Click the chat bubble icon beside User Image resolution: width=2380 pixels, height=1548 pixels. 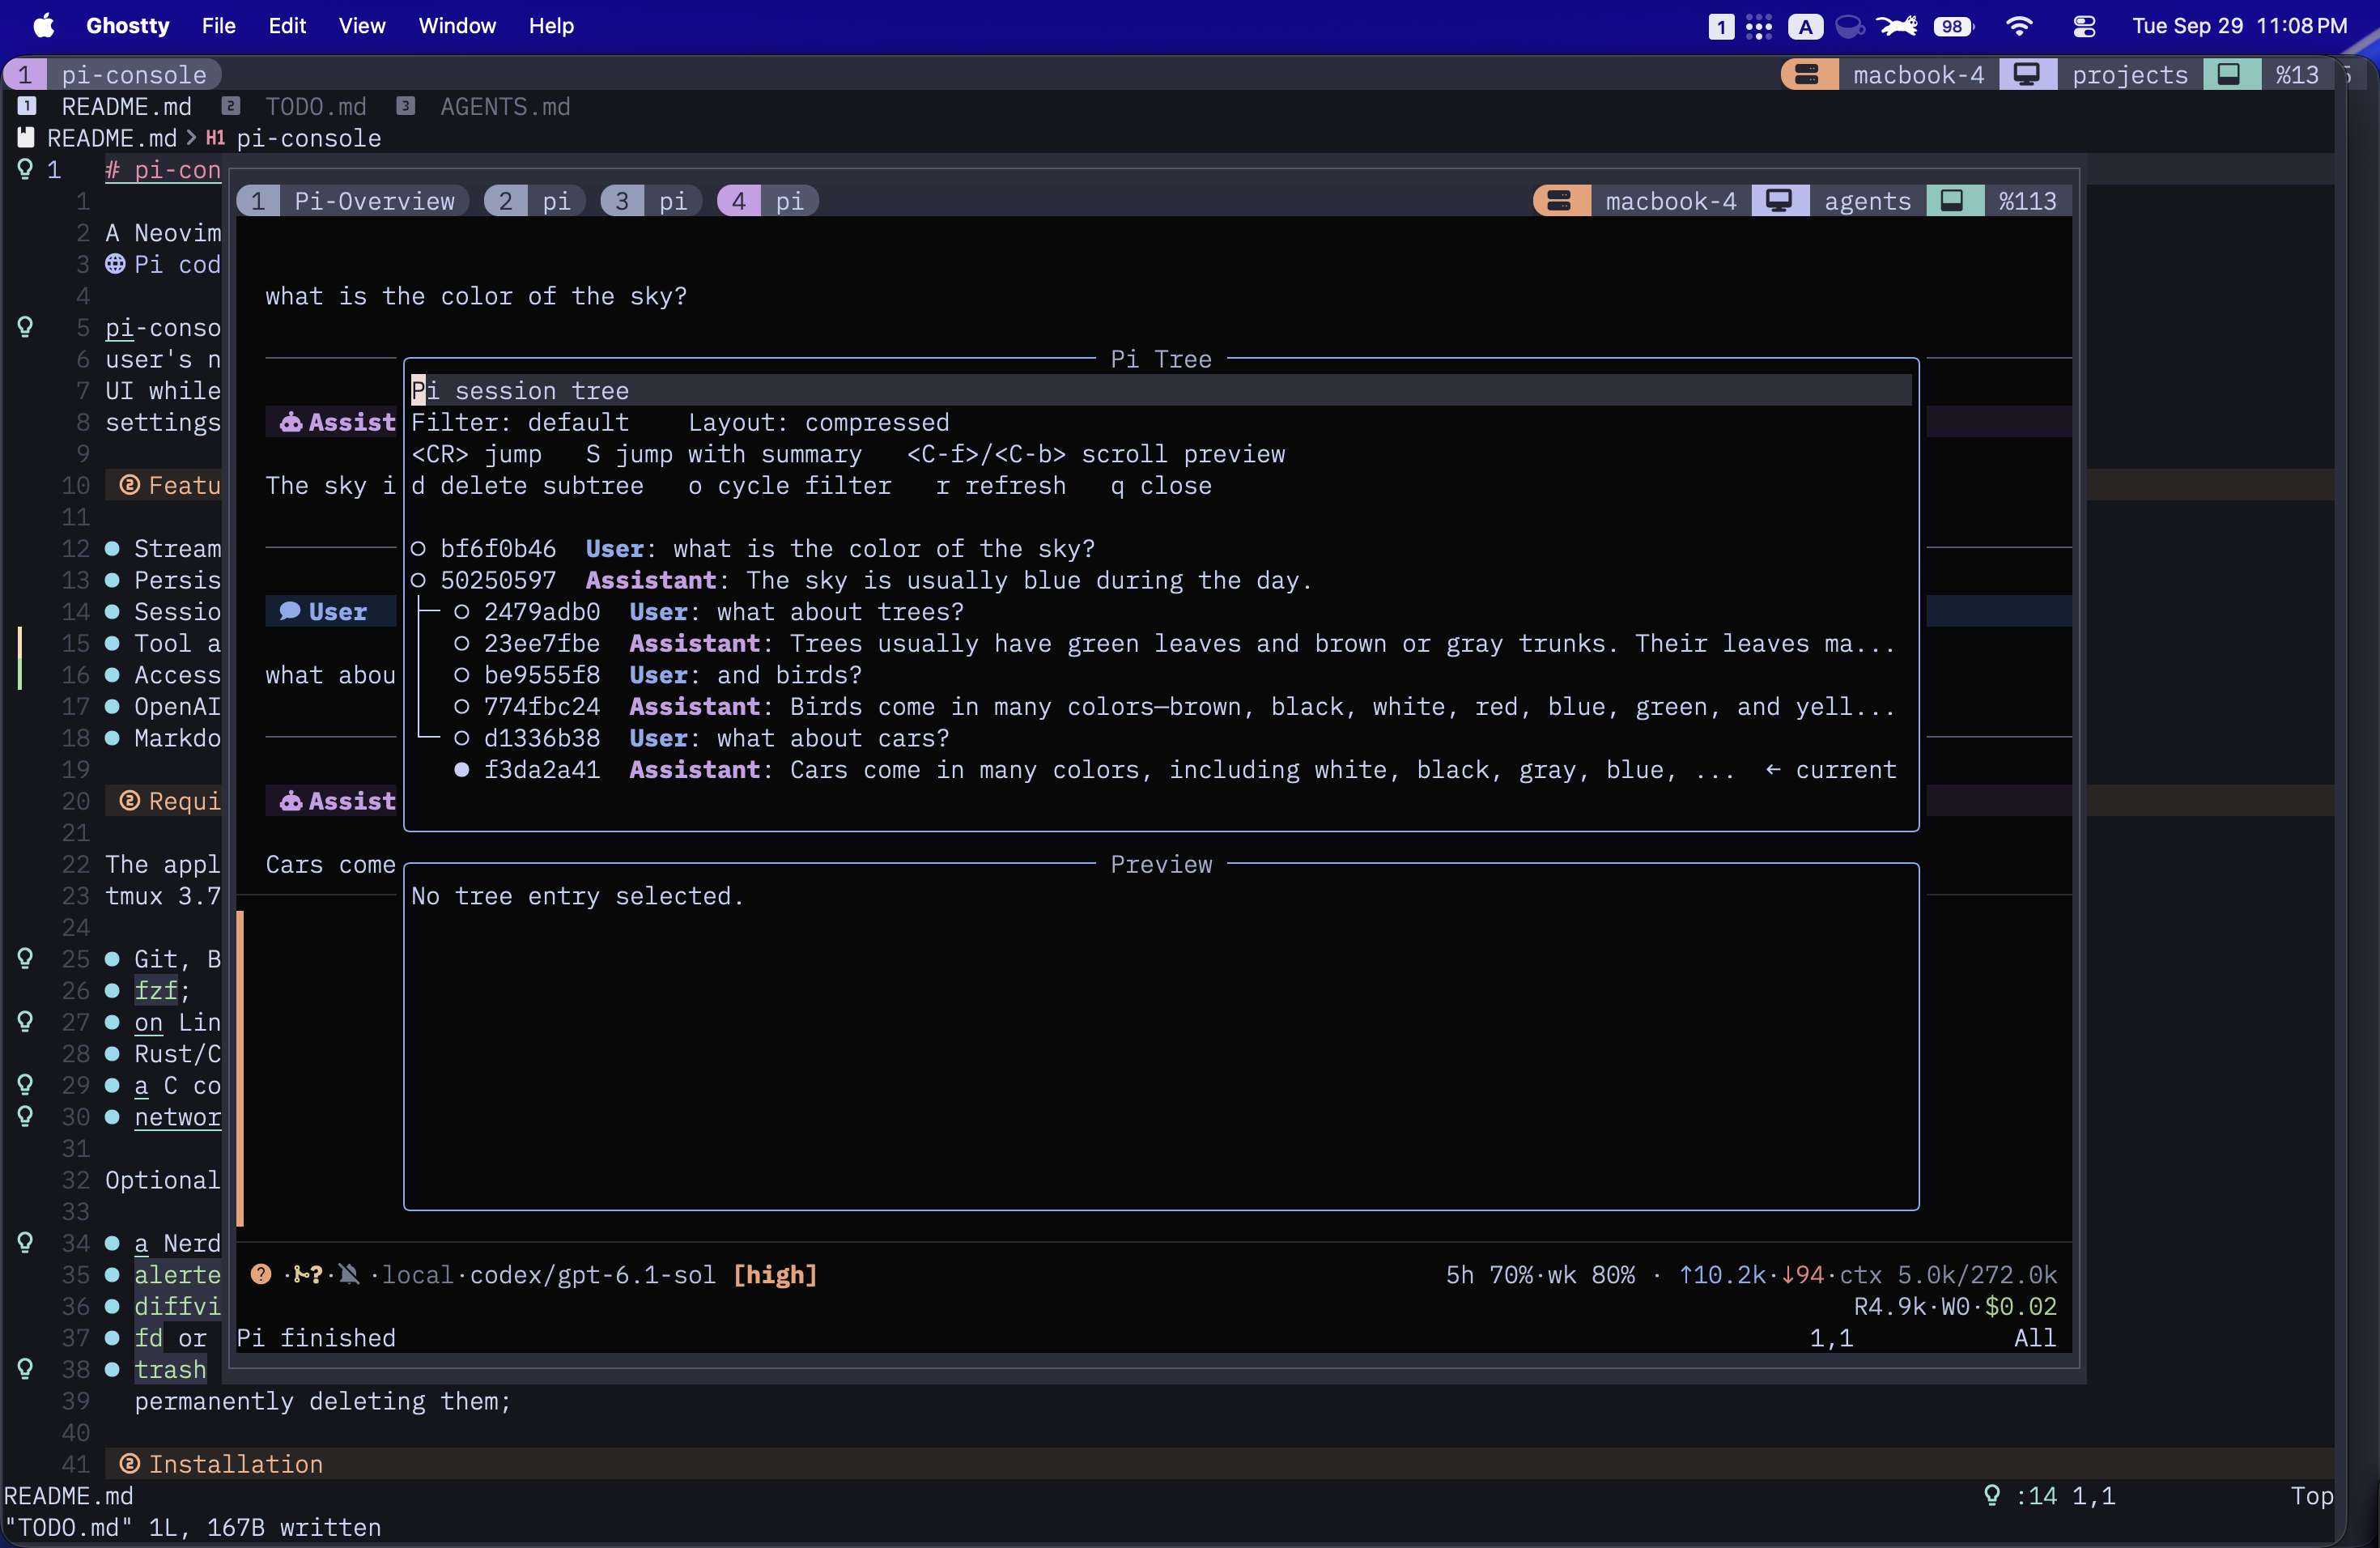[x=290, y=611]
